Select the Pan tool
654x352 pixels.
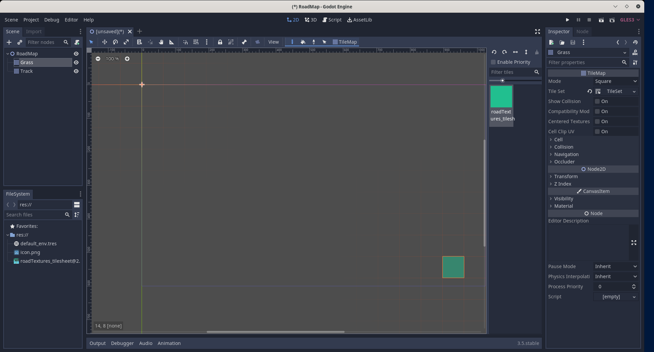coord(161,42)
